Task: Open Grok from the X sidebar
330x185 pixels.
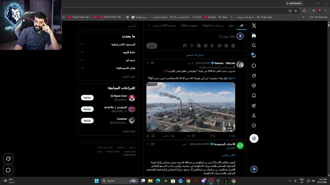Action: pyautogui.click(x=254, y=76)
